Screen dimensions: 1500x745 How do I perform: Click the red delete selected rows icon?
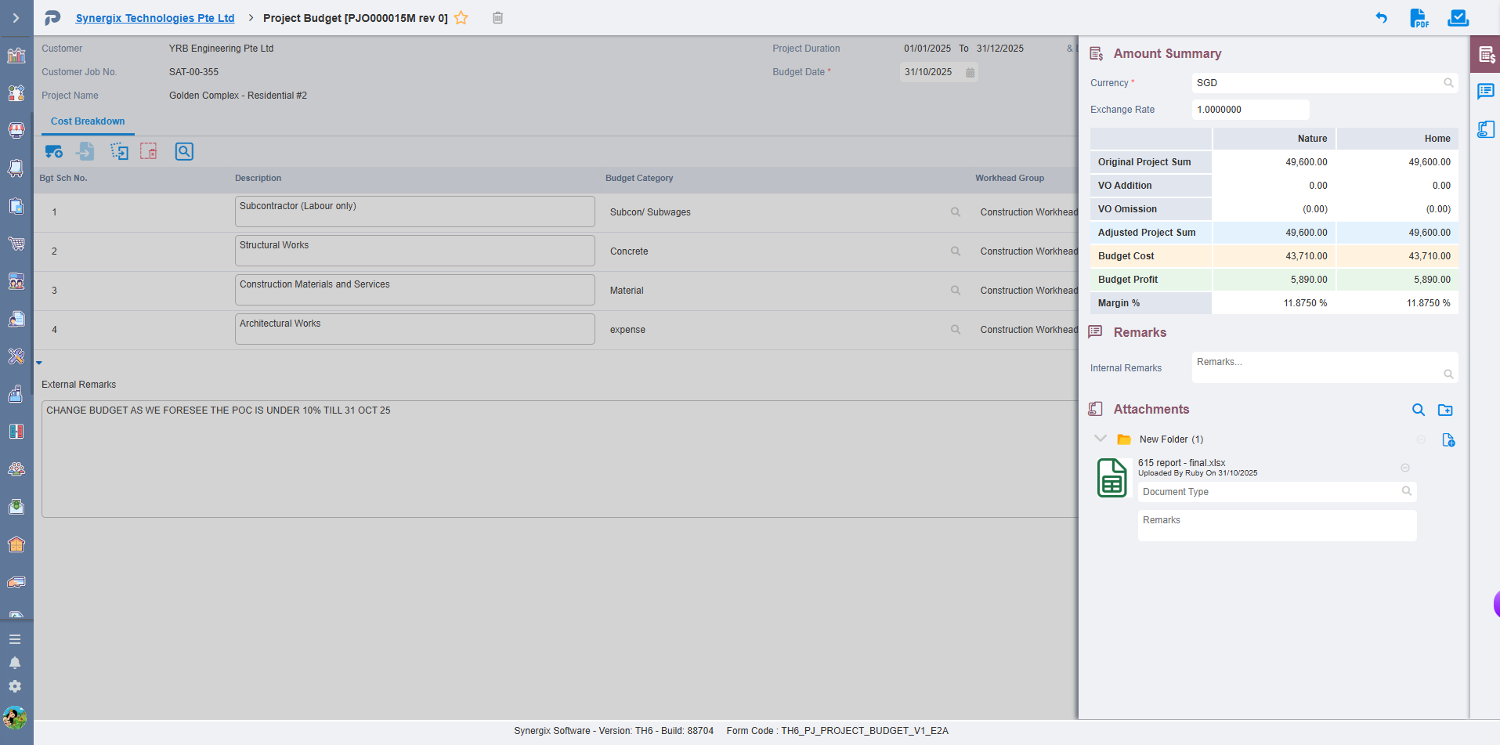[x=149, y=151]
